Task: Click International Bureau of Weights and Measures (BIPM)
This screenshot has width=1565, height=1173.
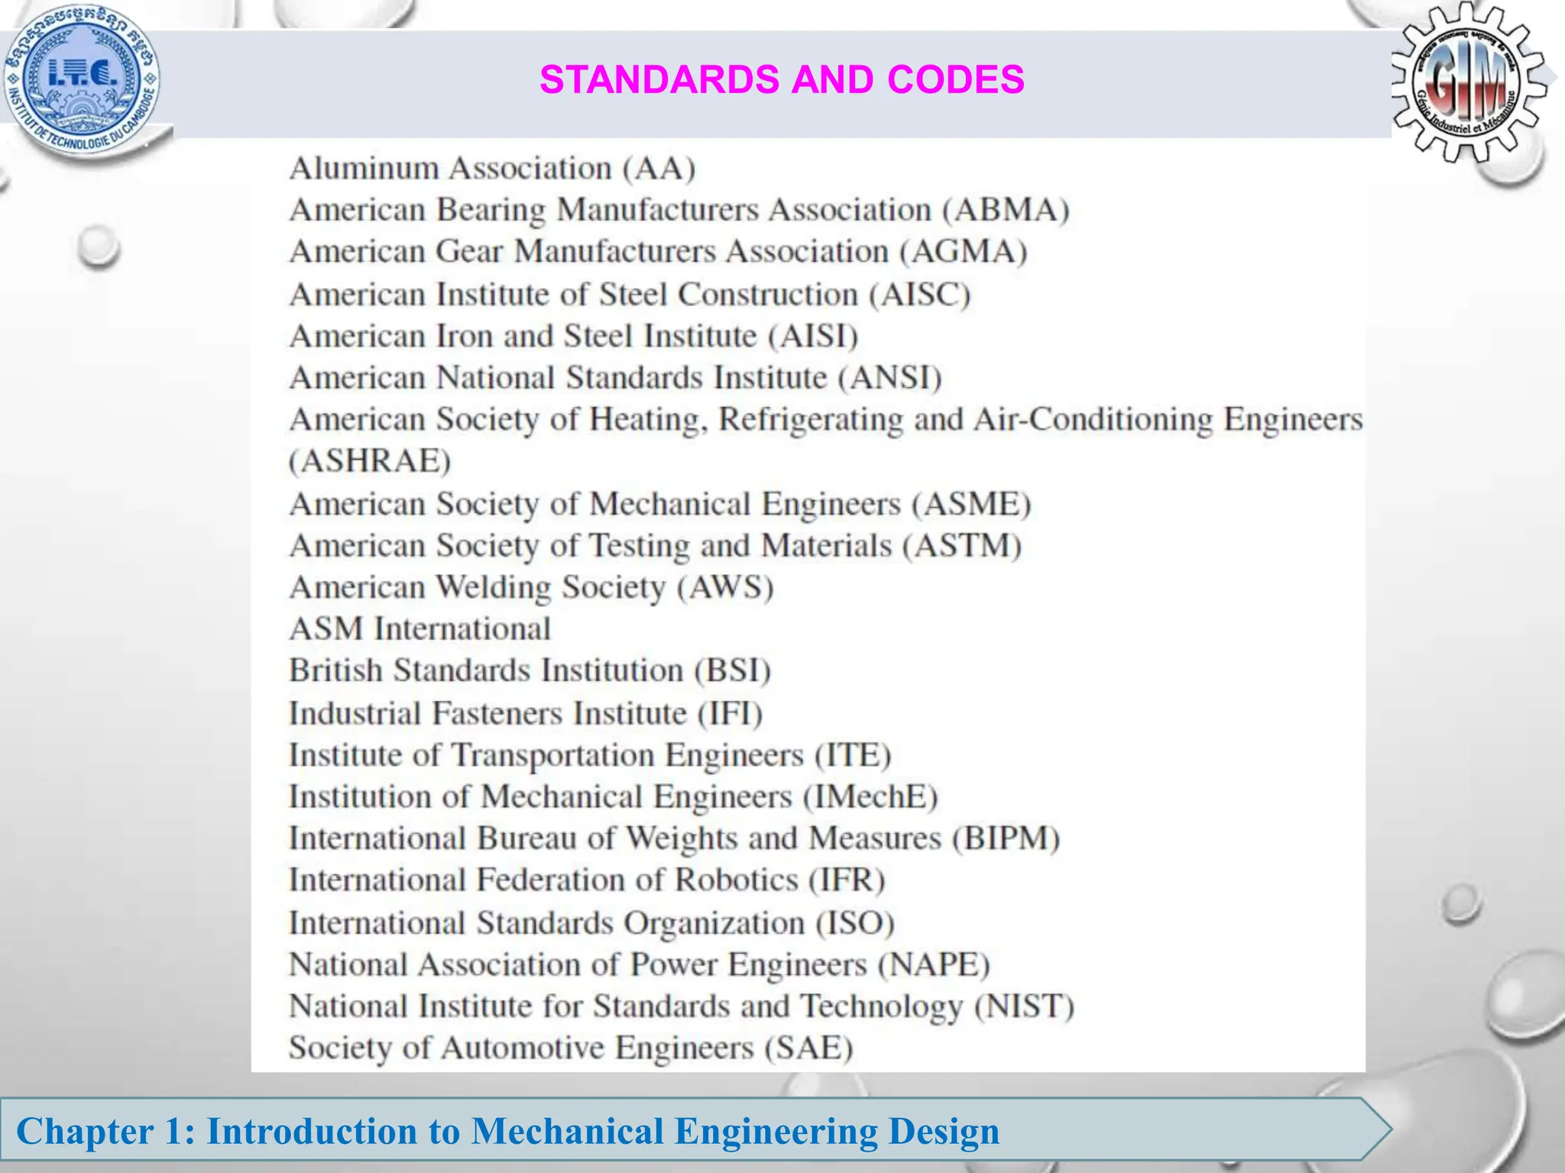Action: pyautogui.click(x=675, y=839)
